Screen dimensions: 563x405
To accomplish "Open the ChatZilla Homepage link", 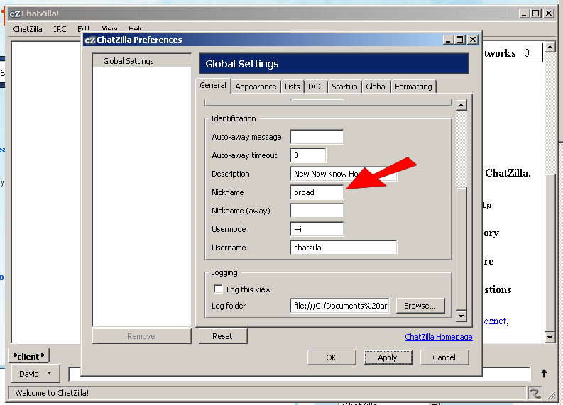I will click(x=438, y=337).
